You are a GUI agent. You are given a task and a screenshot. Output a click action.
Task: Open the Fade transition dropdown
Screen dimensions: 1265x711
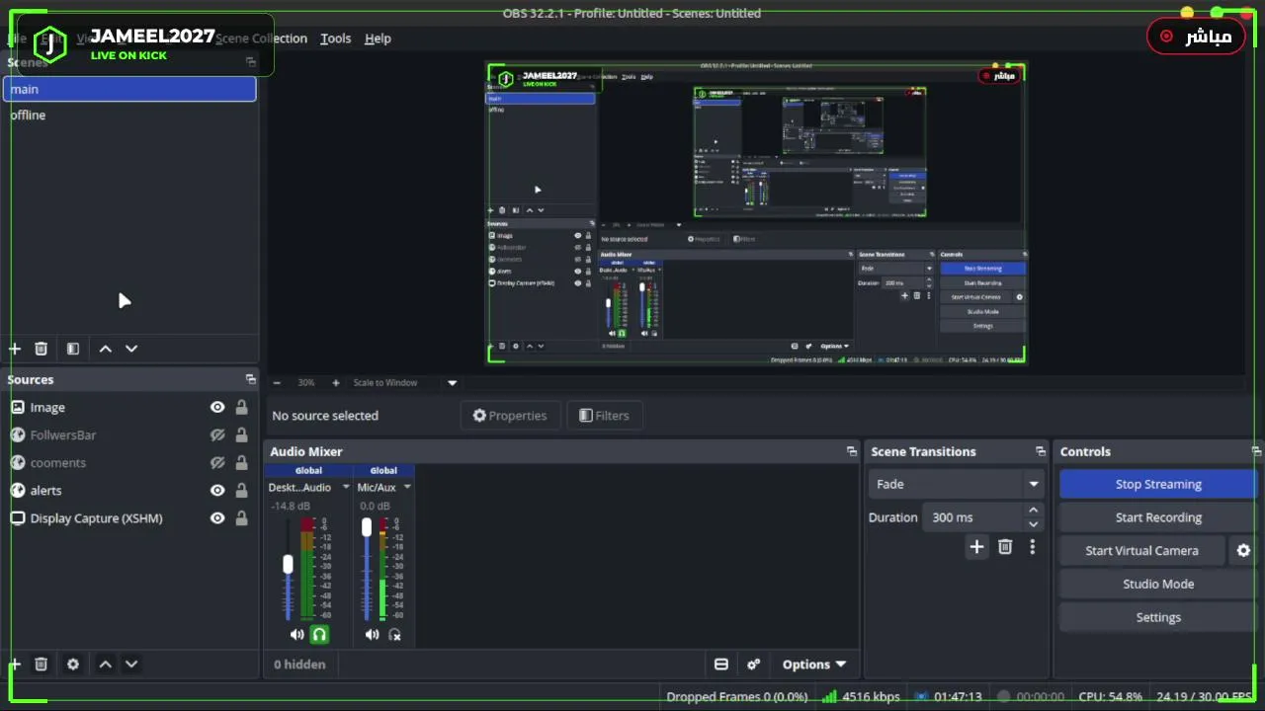(956, 484)
